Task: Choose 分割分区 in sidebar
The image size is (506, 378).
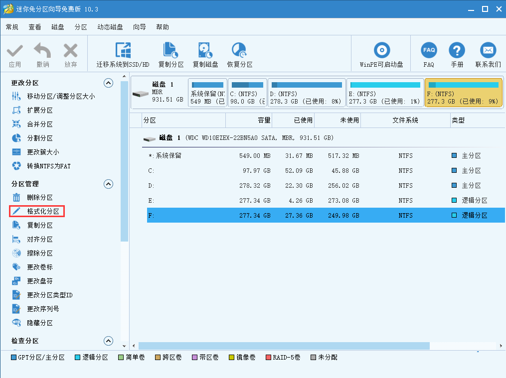Action: coord(32,138)
